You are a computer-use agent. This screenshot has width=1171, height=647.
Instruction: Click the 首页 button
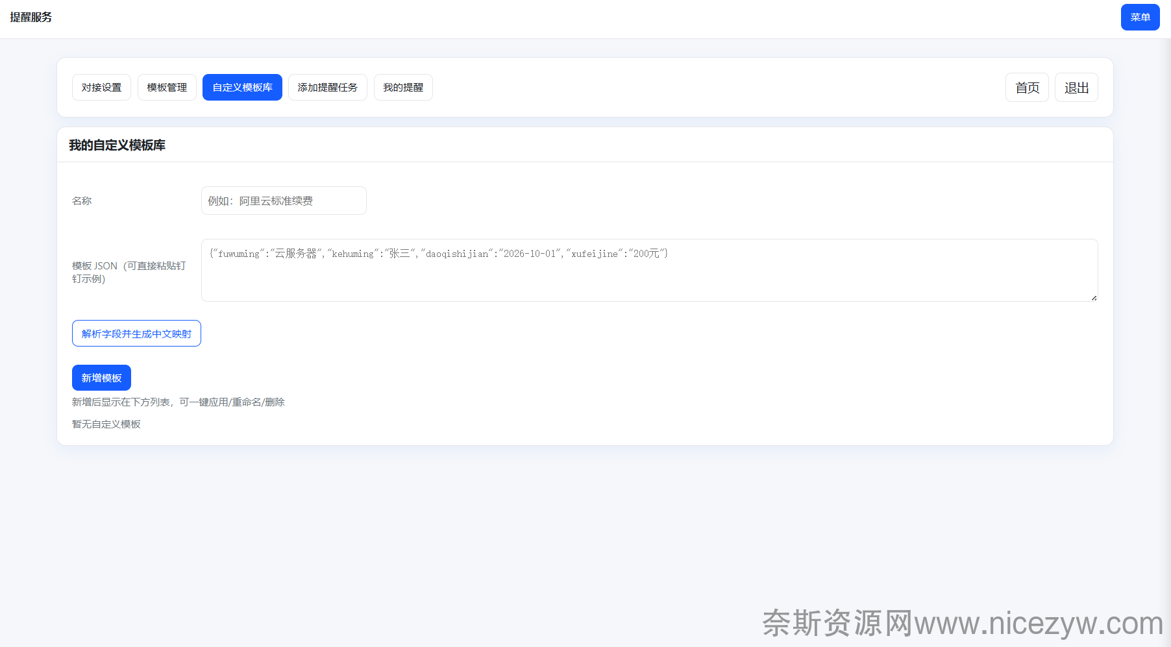pos(1027,88)
